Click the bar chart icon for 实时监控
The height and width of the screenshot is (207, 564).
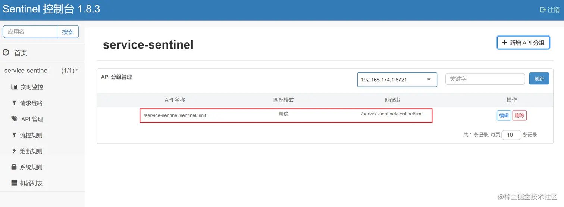click(15, 87)
